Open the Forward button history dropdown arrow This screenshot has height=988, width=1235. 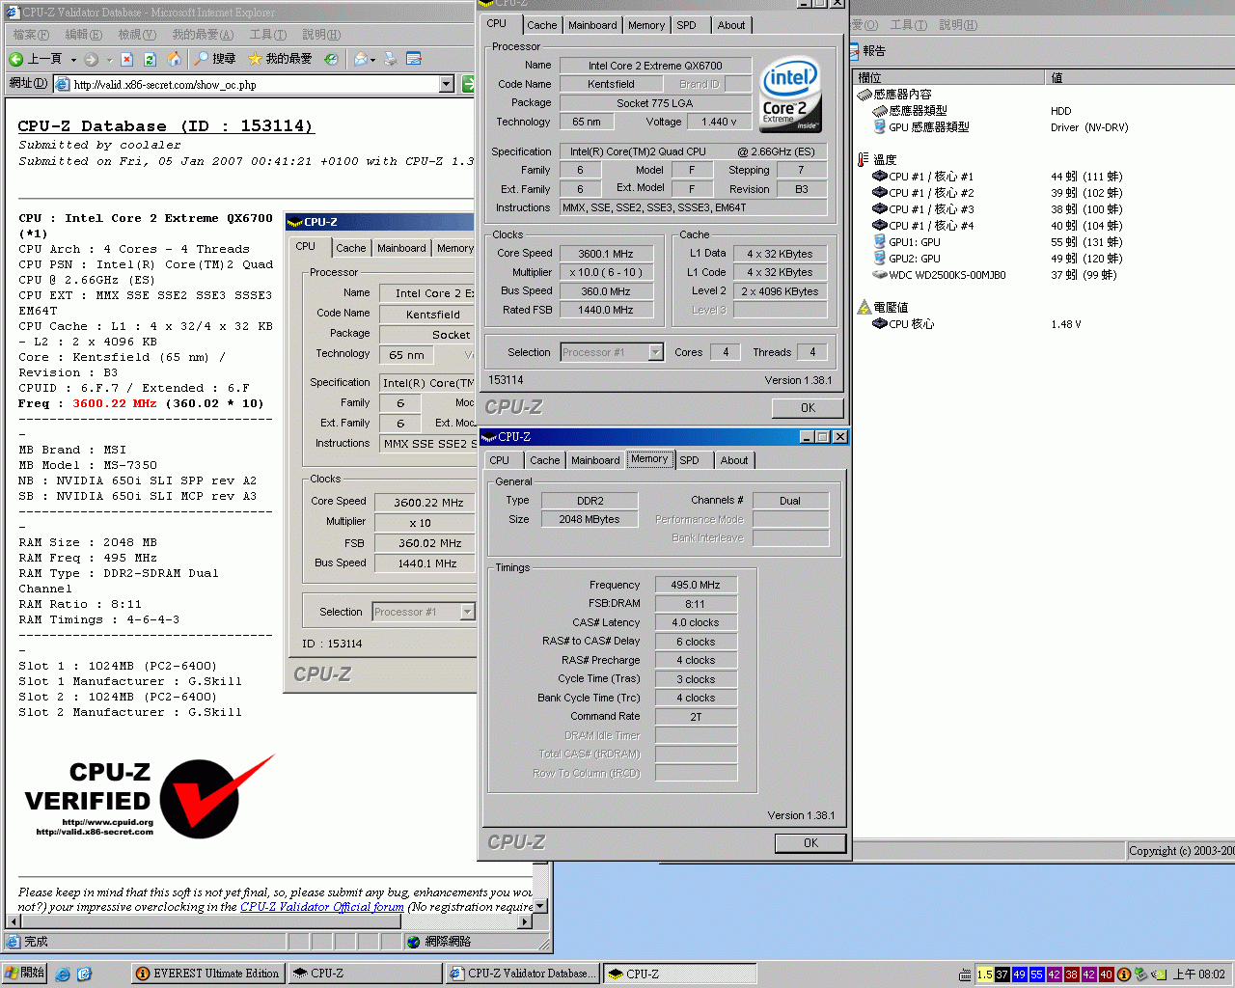(x=108, y=59)
